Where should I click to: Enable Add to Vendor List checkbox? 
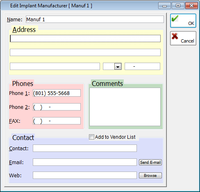pyautogui.click(x=91, y=137)
